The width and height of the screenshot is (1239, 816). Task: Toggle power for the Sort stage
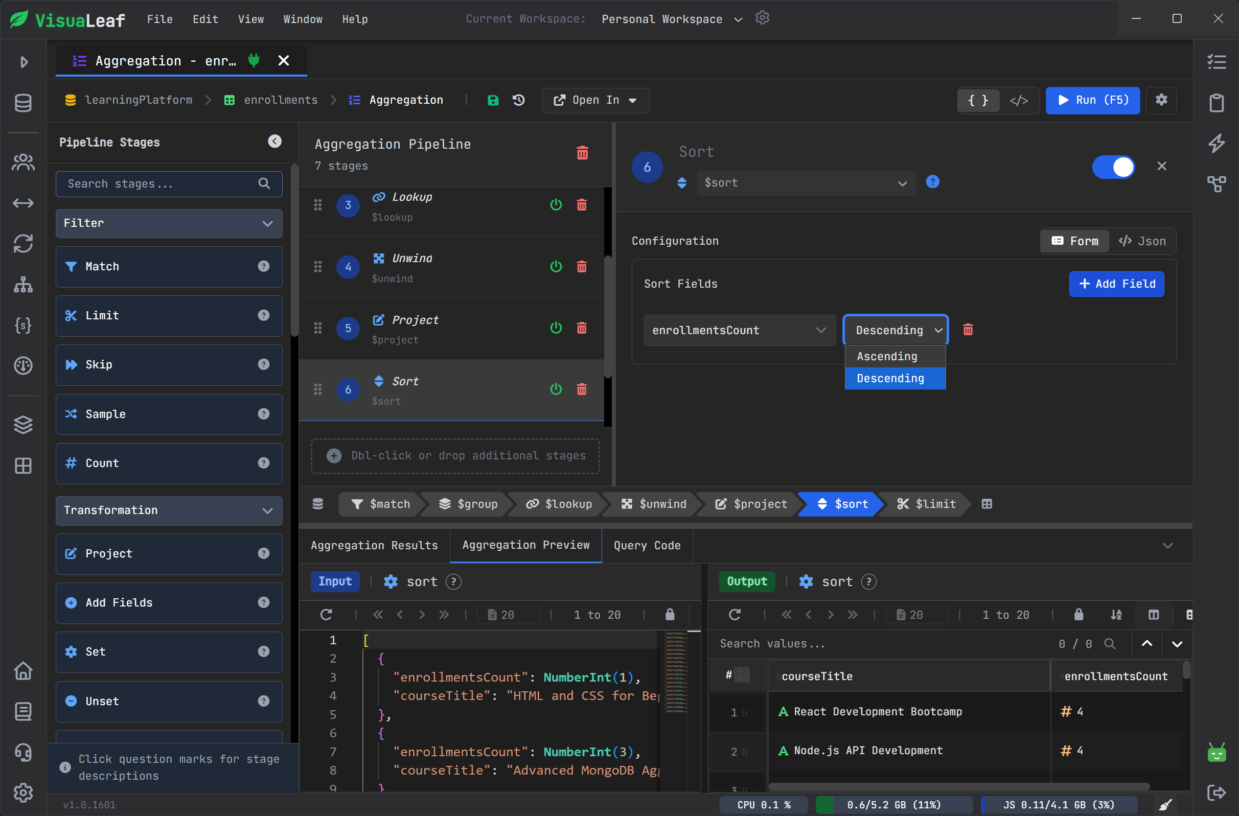(556, 389)
